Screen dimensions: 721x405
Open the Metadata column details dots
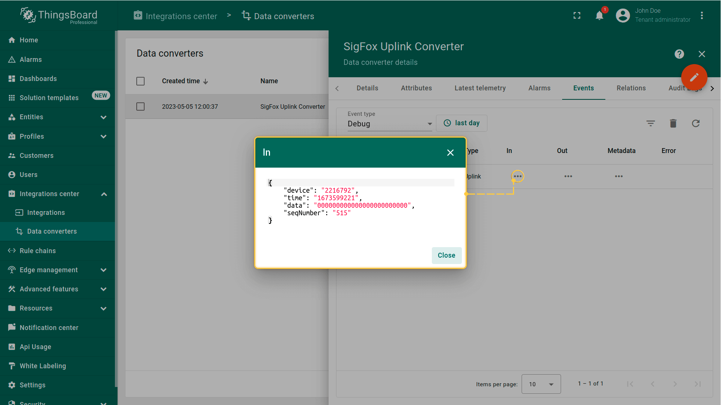pyautogui.click(x=619, y=176)
